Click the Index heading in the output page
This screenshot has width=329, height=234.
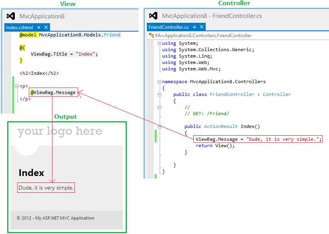(31, 173)
